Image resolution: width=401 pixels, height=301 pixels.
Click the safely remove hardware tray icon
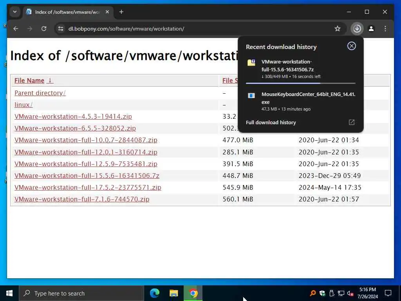tap(332, 293)
